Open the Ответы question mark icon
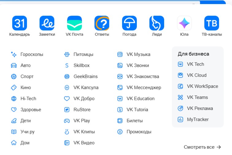Image resolution: width=232 pixels, height=155 pixels. coord(102,23)
